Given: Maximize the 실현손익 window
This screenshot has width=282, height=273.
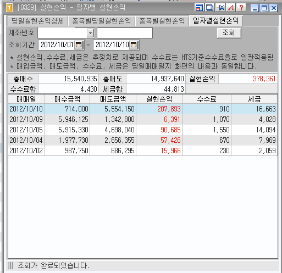Looking at the screenshot, I should coord(264,8).
